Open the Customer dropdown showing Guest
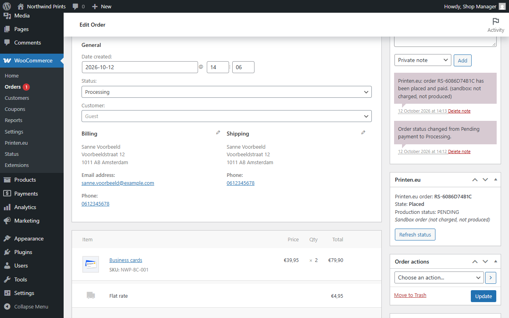 pyautogui.click(x=227, y=116)
